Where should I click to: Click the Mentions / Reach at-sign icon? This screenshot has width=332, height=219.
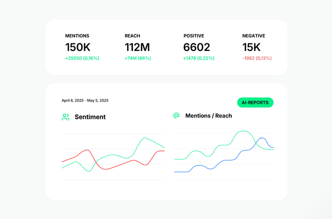click(x=176, y=115)
